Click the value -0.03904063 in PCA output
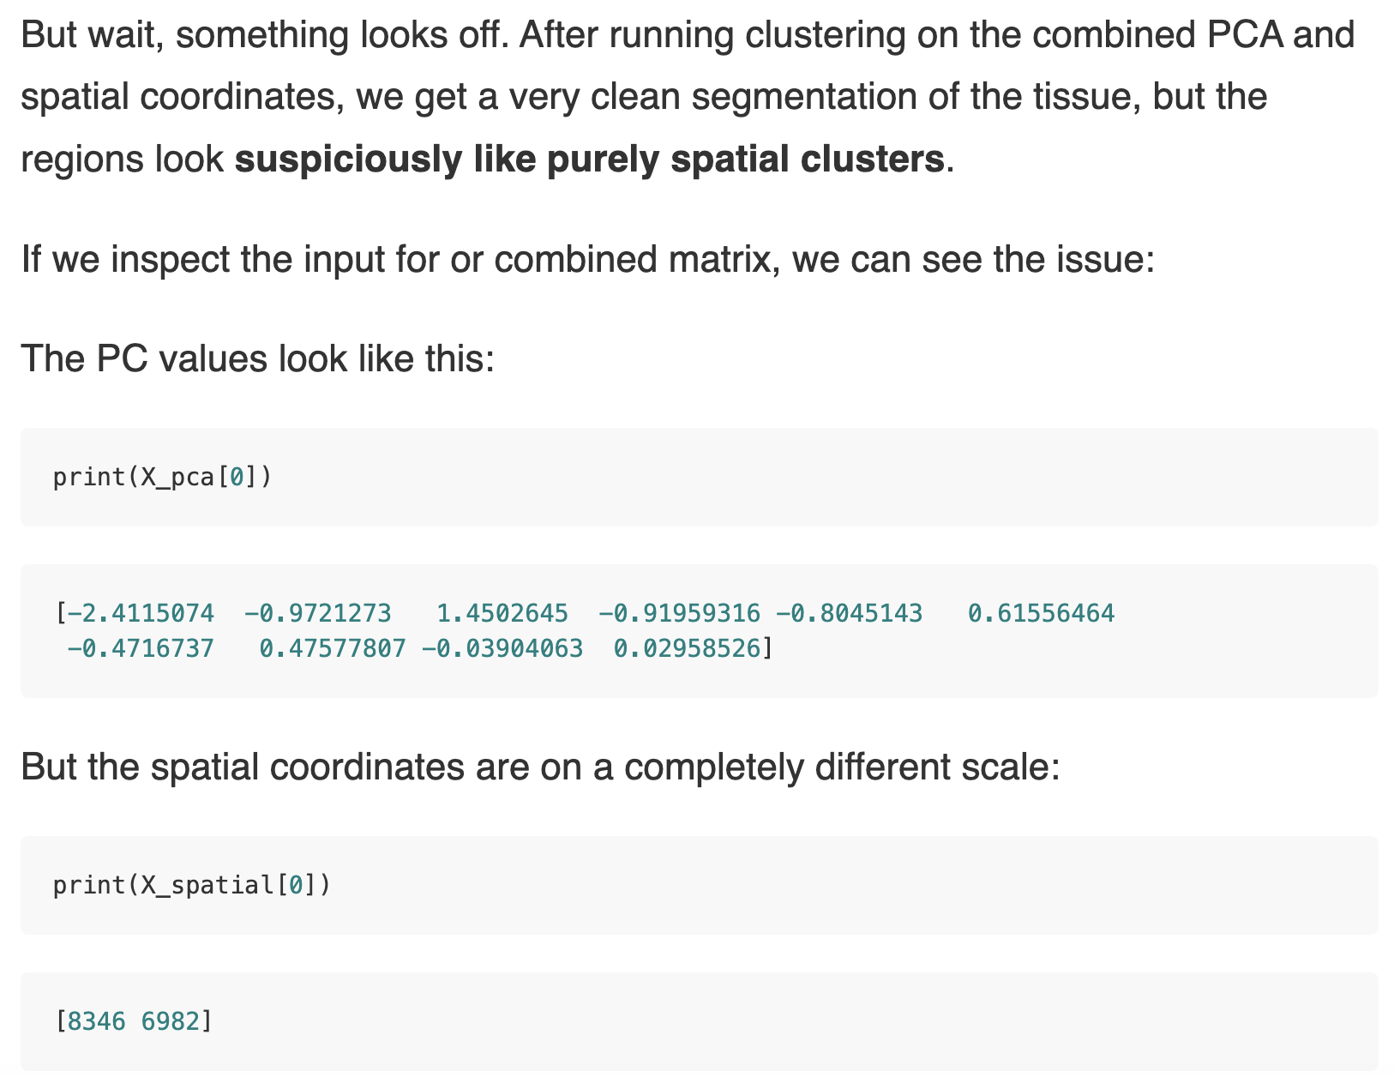Screen dimensions: 1394x1077 click(502, 648)
